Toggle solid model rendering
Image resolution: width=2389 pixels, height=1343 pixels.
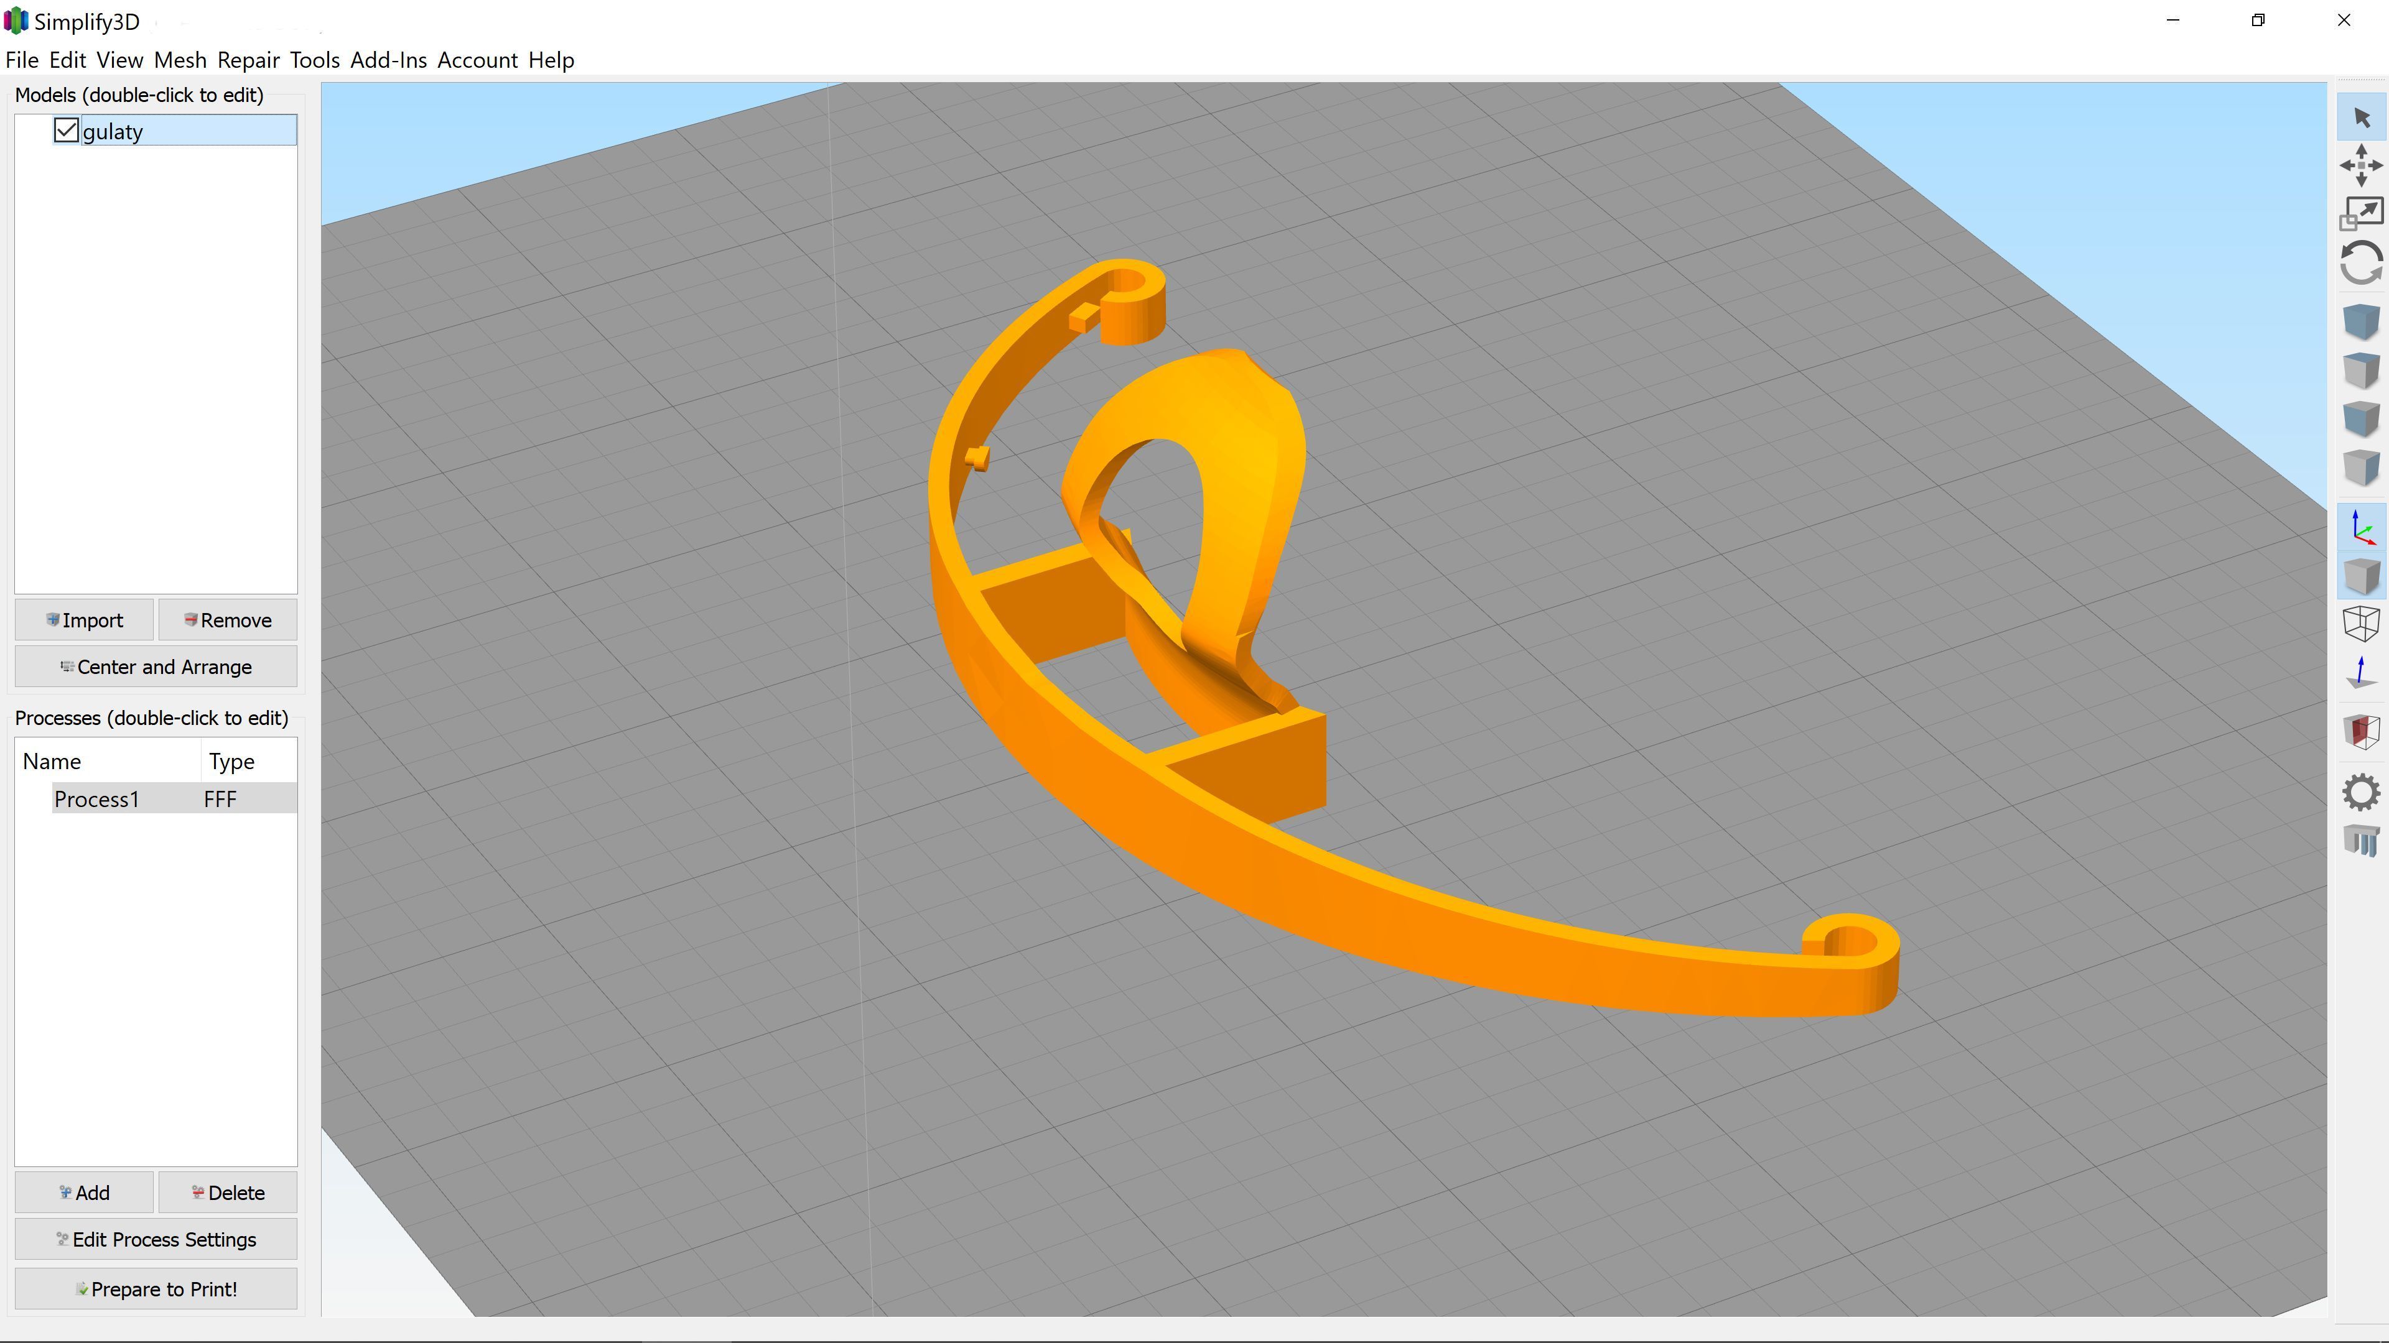2361,576
